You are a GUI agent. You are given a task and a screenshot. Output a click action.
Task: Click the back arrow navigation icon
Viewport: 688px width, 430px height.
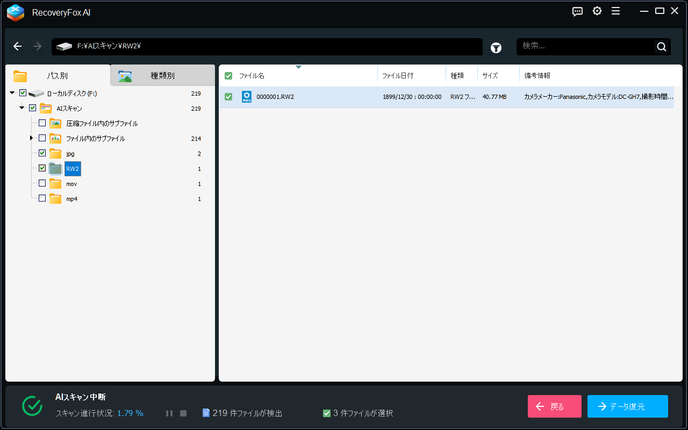[x=18, y=47]
